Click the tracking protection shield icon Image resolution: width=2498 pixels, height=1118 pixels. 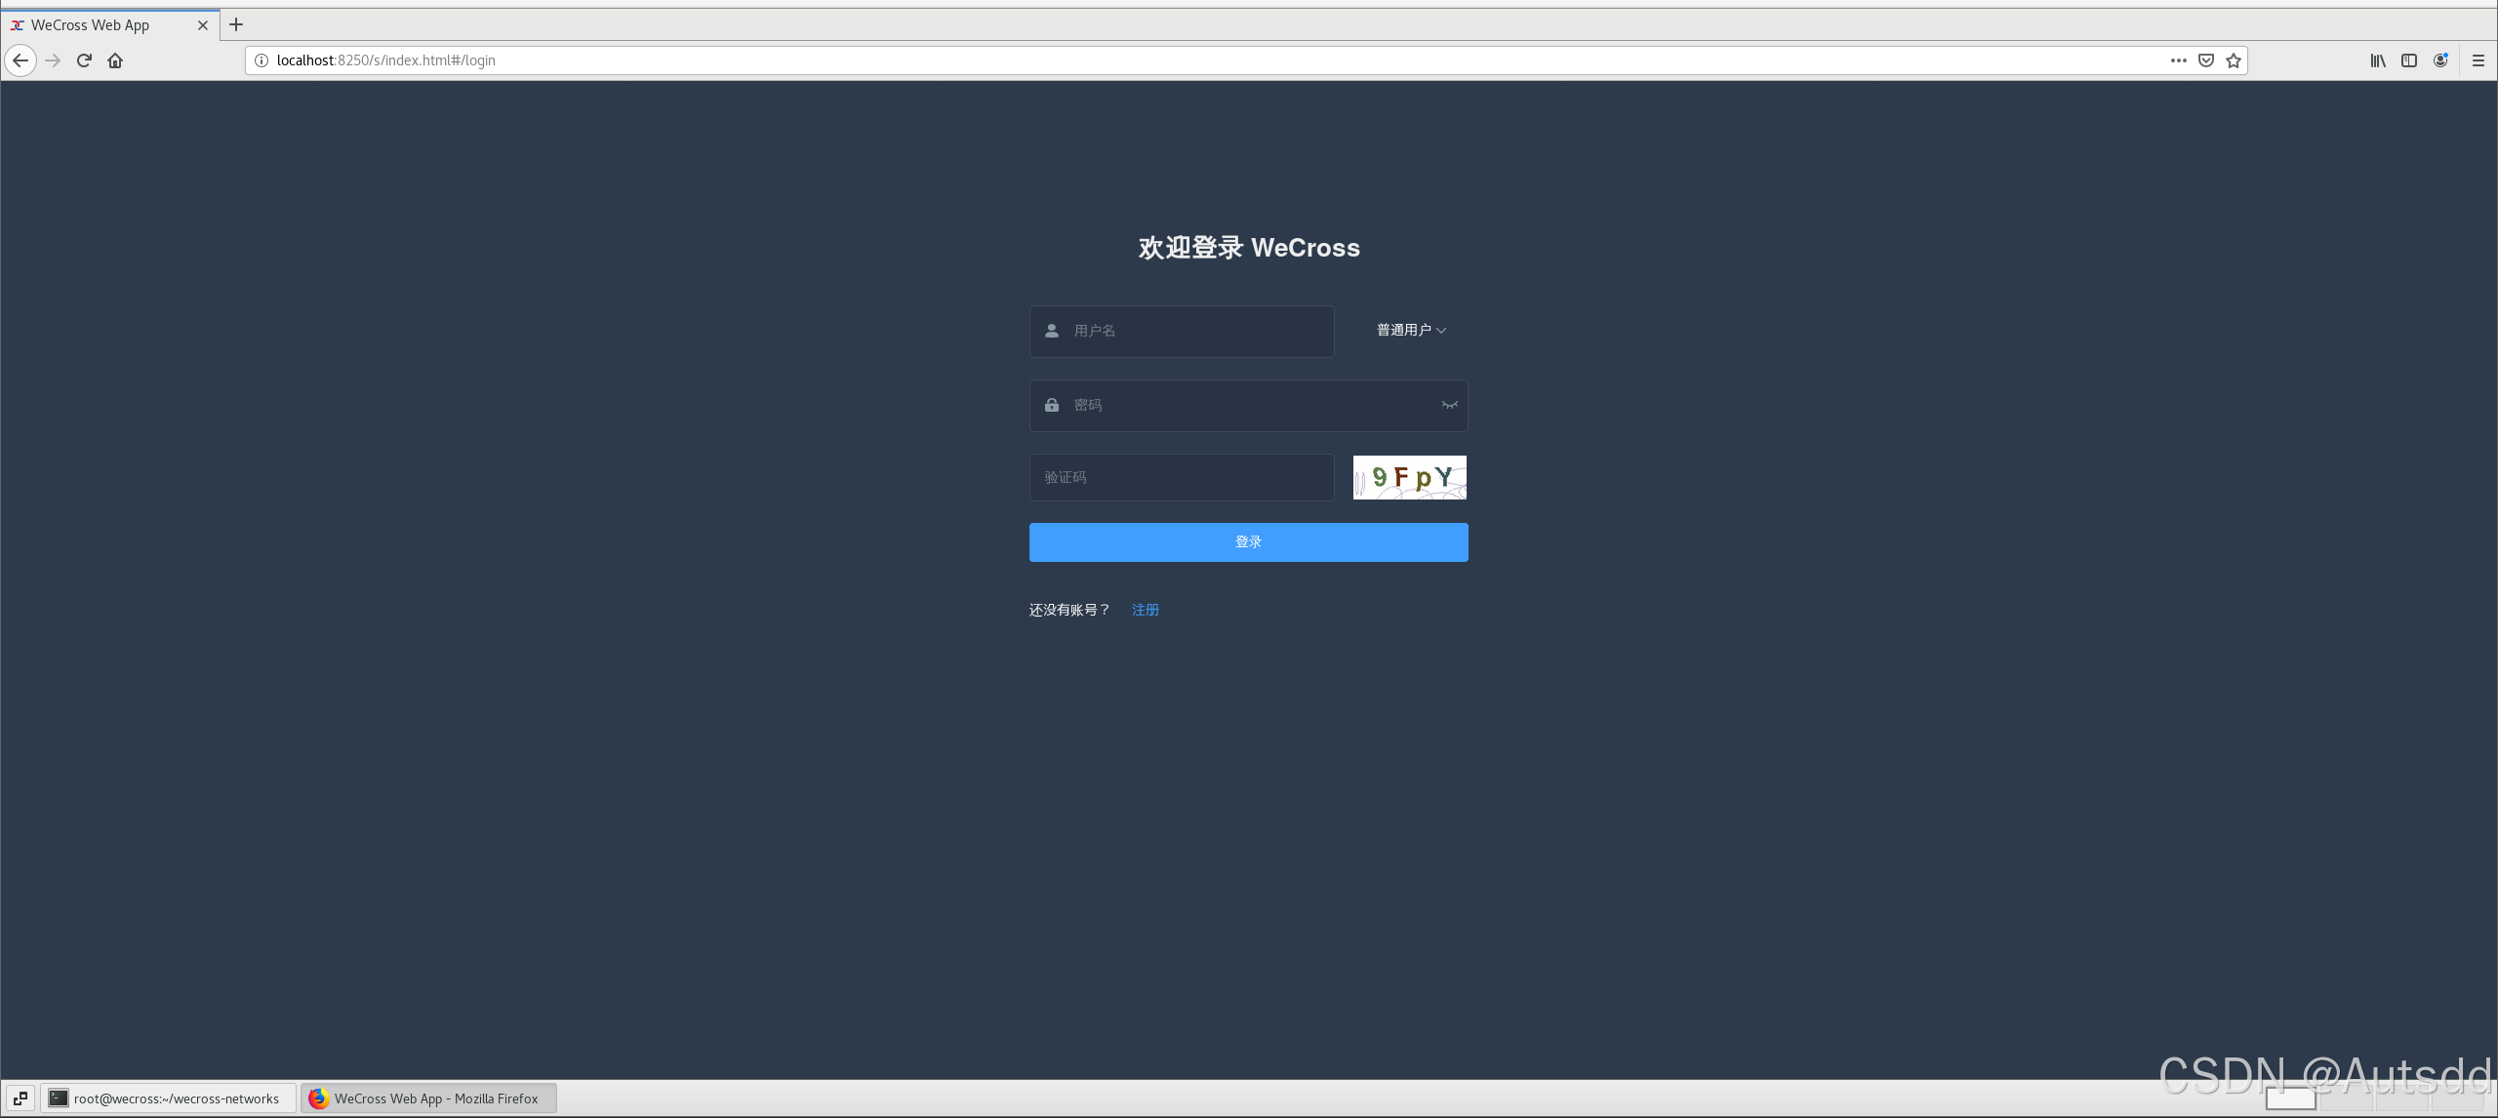click(x=2205, y=60)
